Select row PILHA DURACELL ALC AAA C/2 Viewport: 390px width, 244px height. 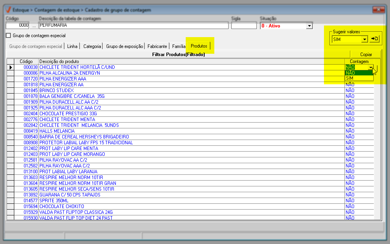[190, 108]
